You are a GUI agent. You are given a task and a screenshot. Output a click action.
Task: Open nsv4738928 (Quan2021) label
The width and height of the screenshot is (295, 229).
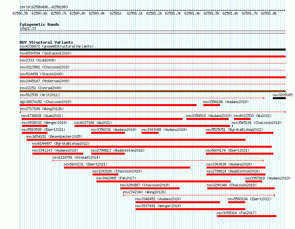point(42,116)
